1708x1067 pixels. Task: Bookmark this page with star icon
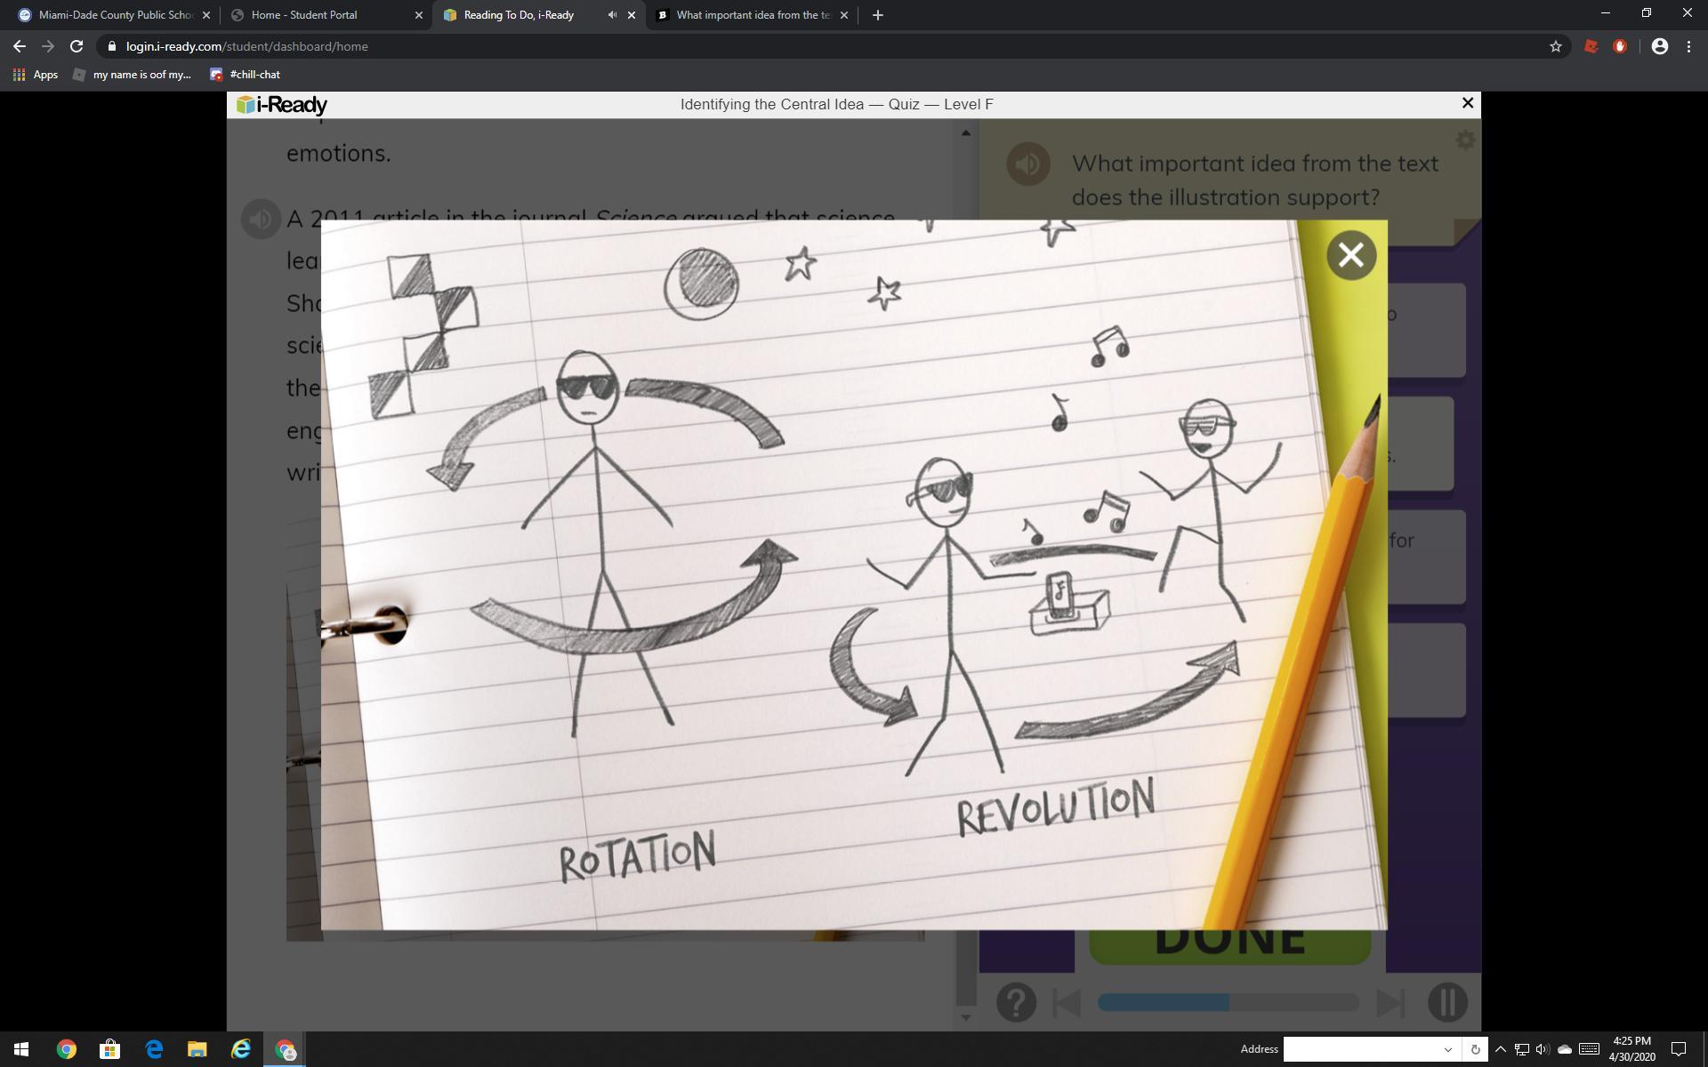(1555, 46)
